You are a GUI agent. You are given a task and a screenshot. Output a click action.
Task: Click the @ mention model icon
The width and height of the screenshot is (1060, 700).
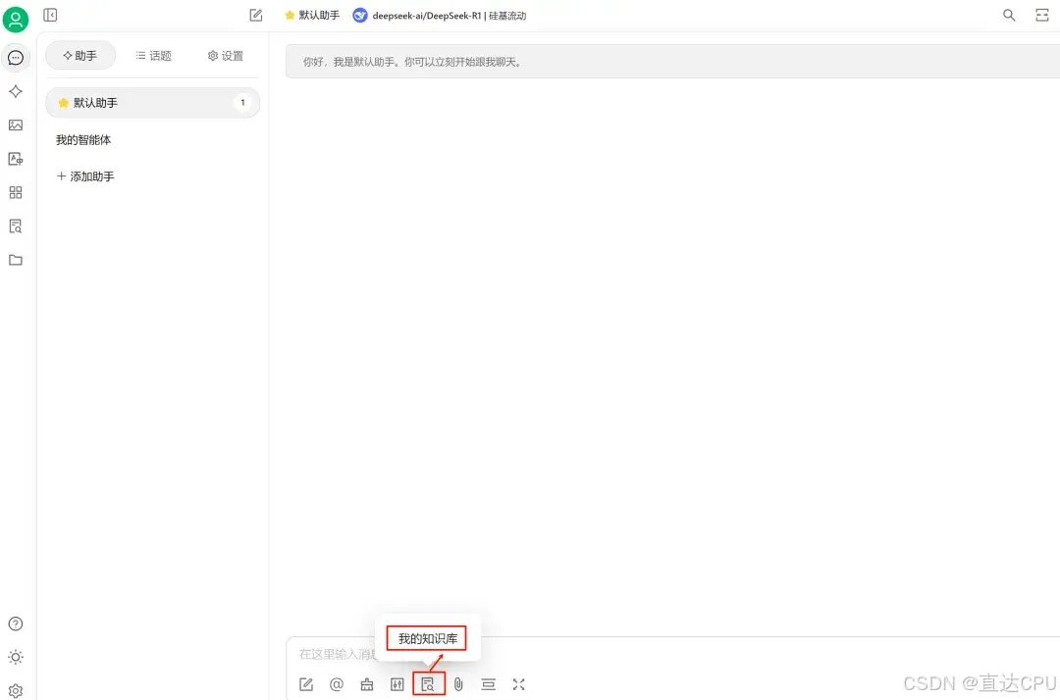(x=336, y=684)
